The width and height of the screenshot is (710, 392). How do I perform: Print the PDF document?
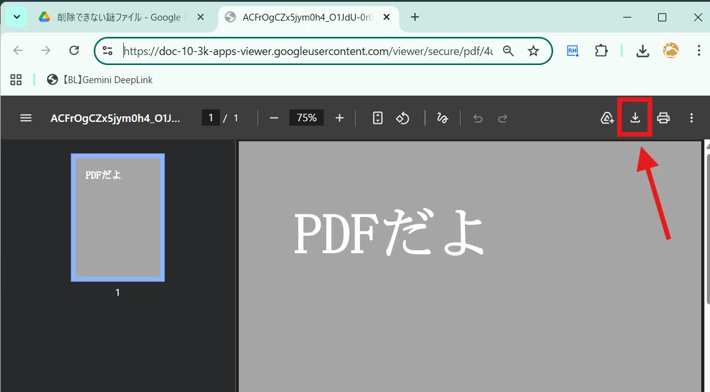pyautogui.click(x=663, y=118)
